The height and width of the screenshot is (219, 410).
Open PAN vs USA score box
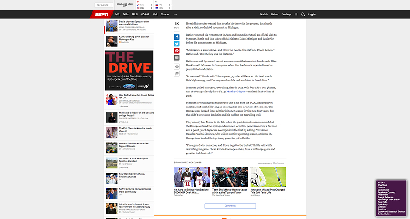coord(144,5)
